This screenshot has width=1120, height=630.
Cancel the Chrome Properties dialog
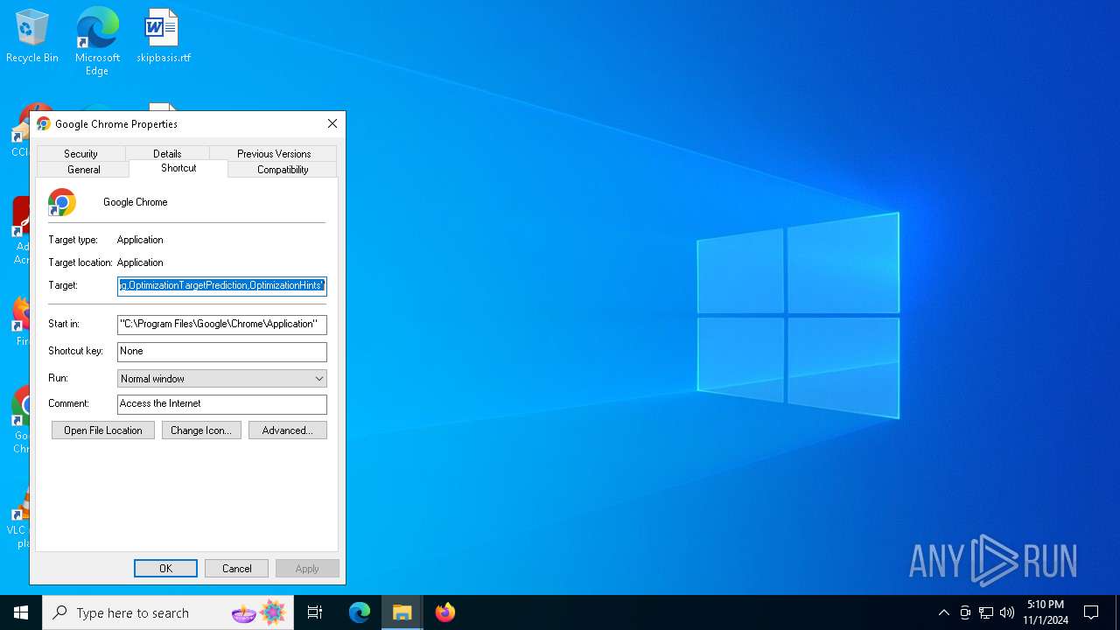coord(237,569)
